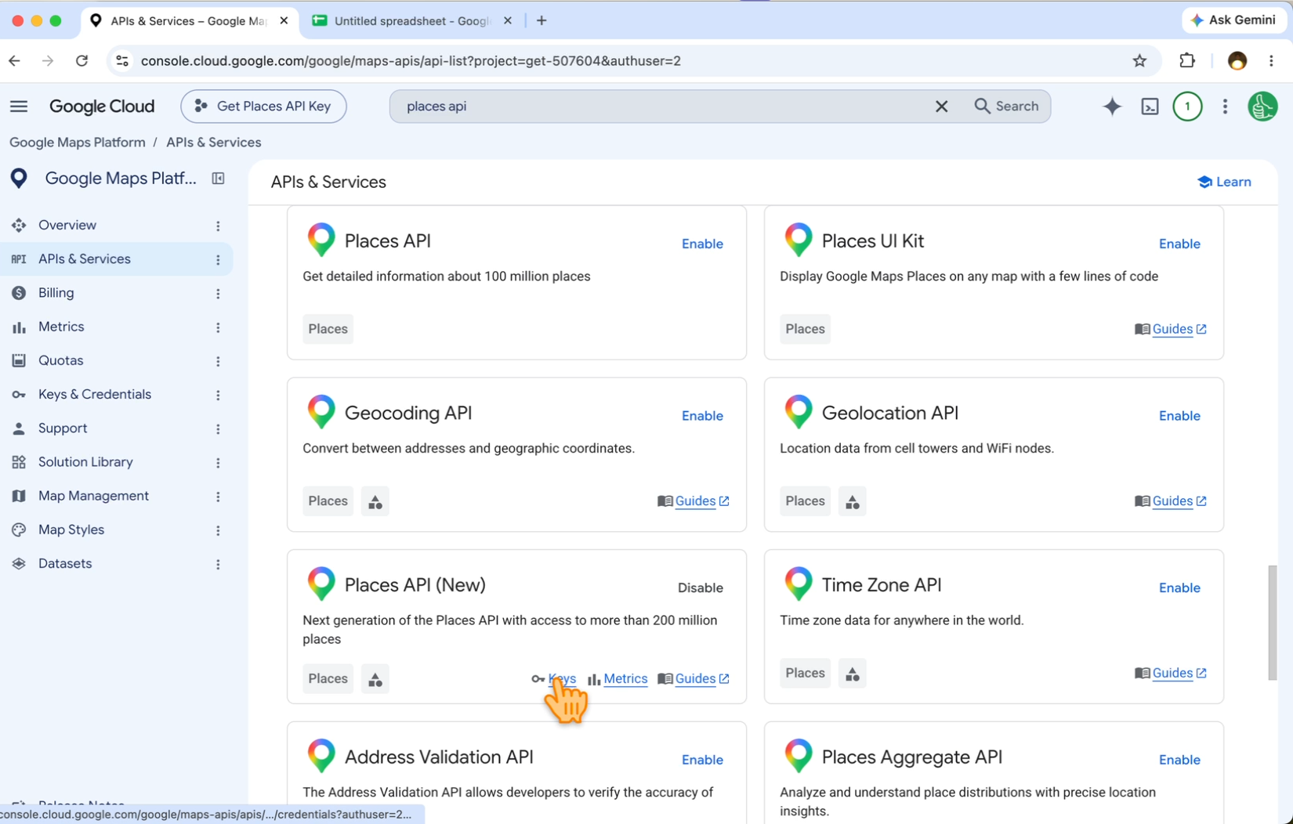Click Google Maps Platform breadcrumb
Screen dimensions: 1293x824
[78, 143]
